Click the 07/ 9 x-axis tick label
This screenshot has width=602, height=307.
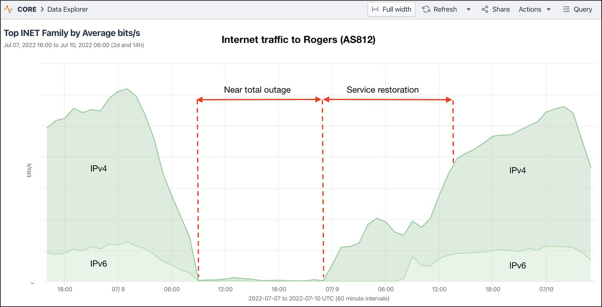[x=332, y=289]
